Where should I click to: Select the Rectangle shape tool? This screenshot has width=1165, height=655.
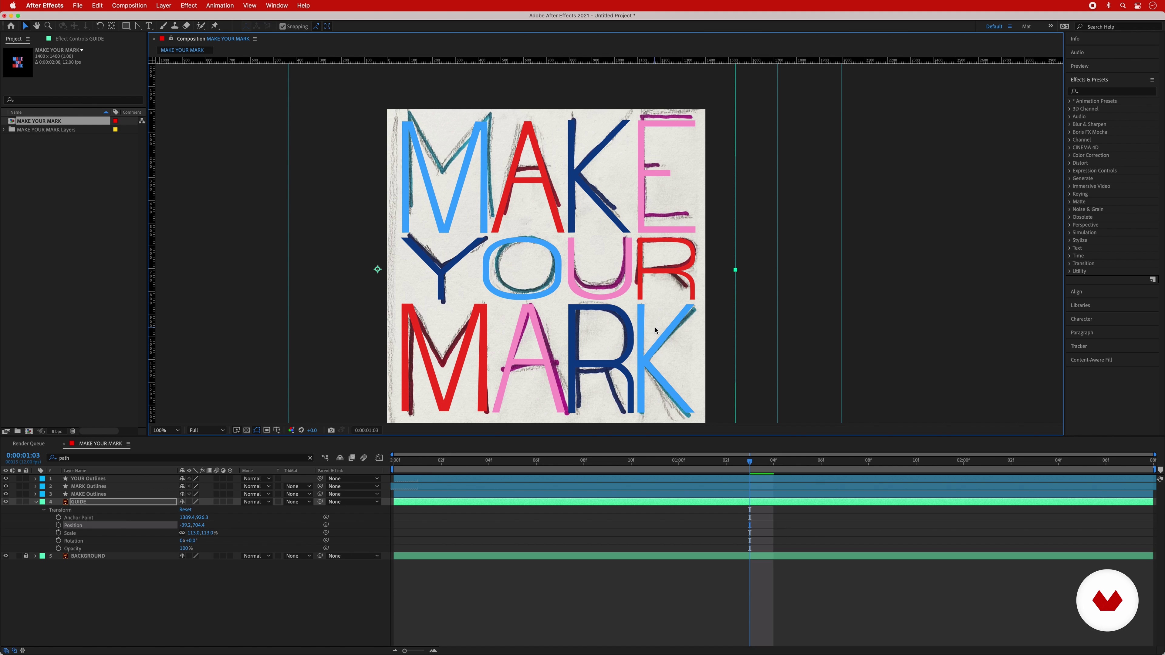(126, 26)
